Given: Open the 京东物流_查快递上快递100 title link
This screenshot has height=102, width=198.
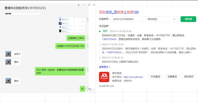Looking at the screenshot, I should (x=119, y=12).
